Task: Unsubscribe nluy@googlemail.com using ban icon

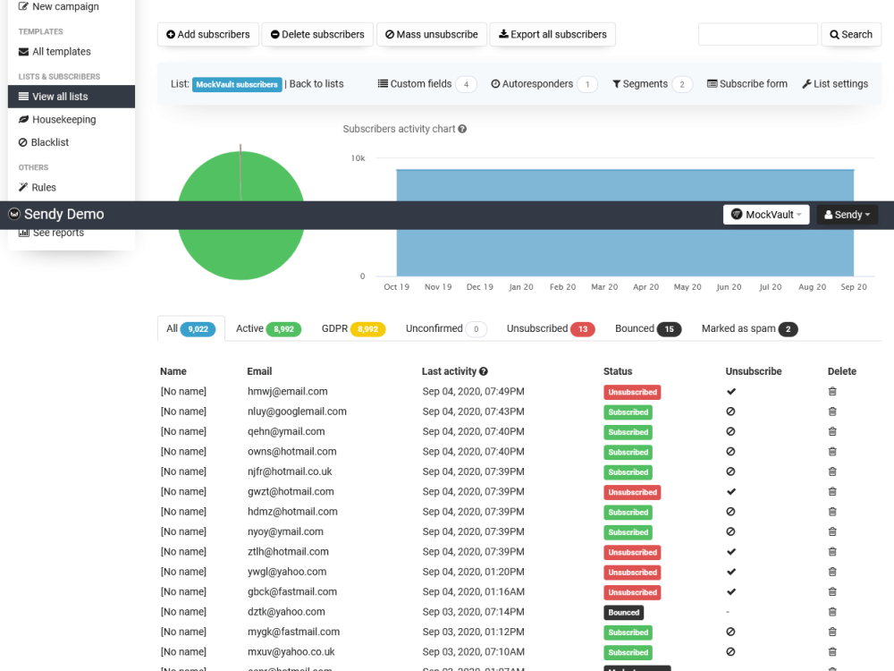Action: click(x=731, y=412)
